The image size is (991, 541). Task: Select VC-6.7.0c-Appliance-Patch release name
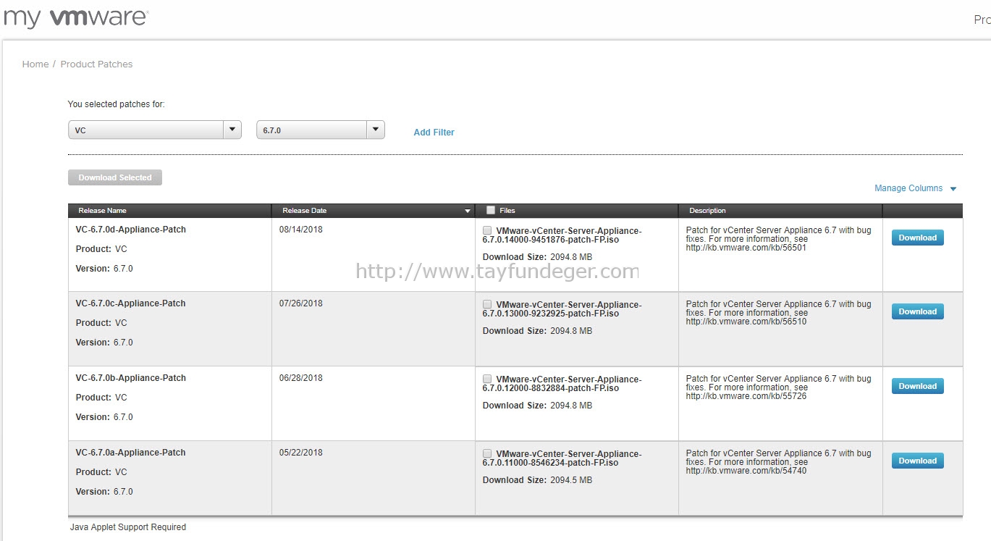pyautogui.click(x=130, y=303)
